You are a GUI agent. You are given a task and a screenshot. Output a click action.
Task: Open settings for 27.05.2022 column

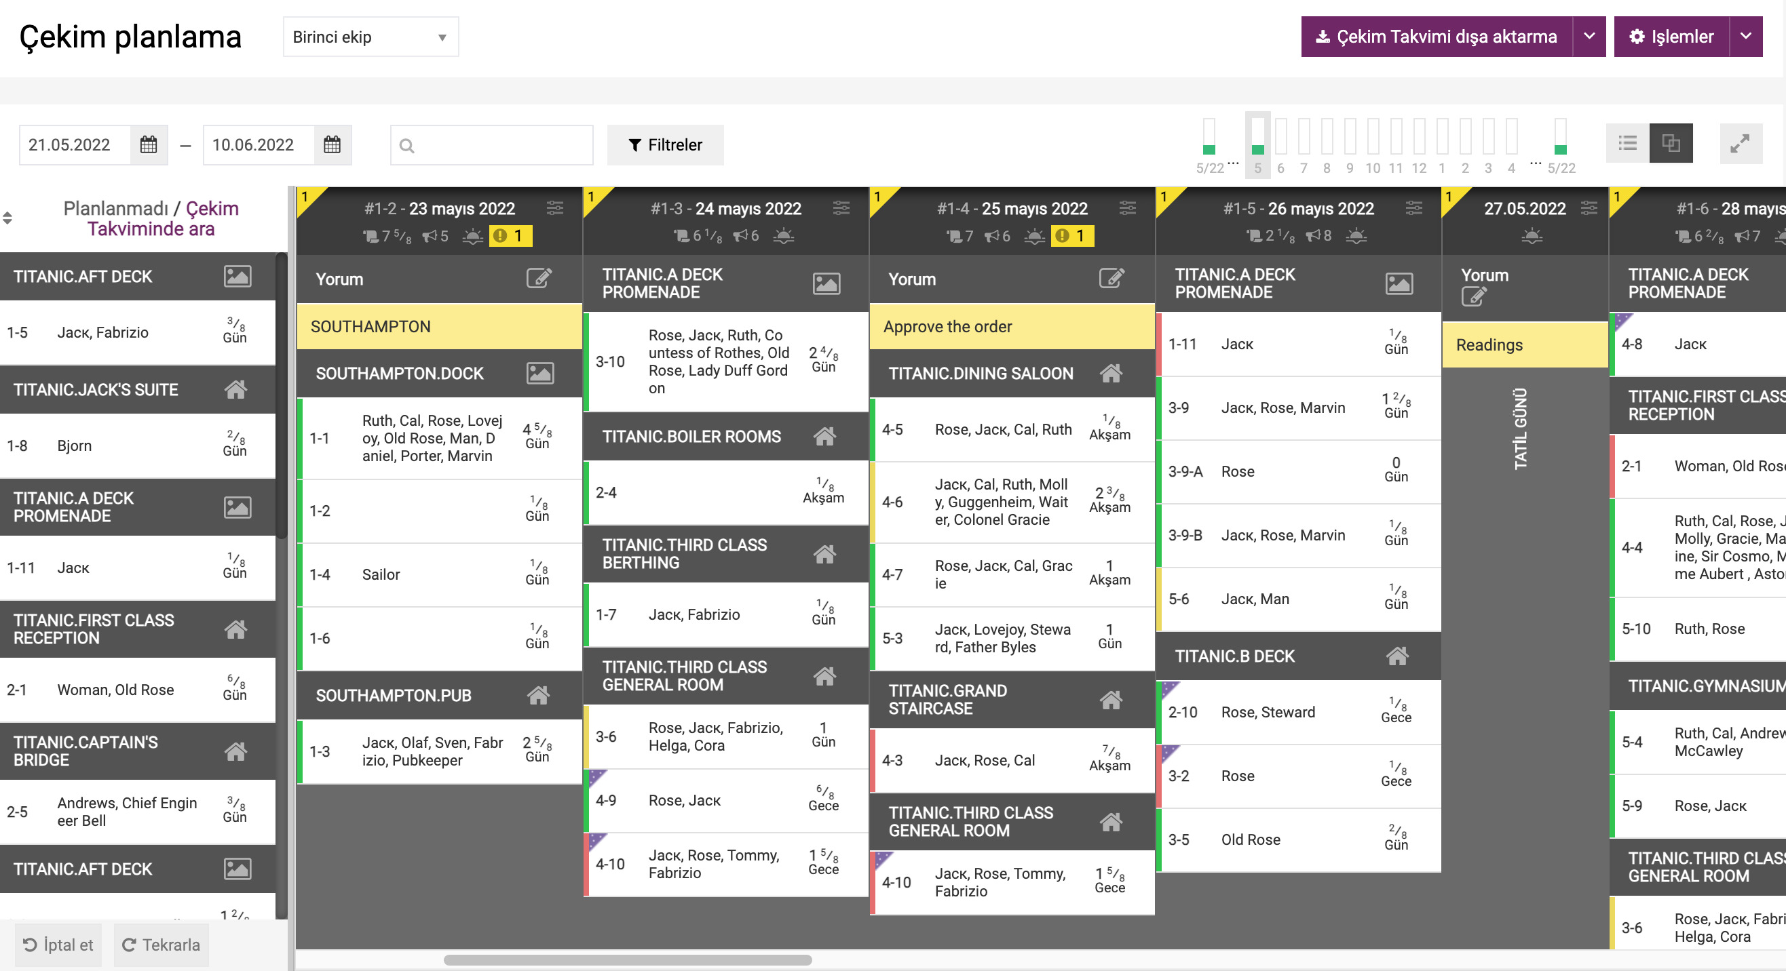pos(1589,207)
